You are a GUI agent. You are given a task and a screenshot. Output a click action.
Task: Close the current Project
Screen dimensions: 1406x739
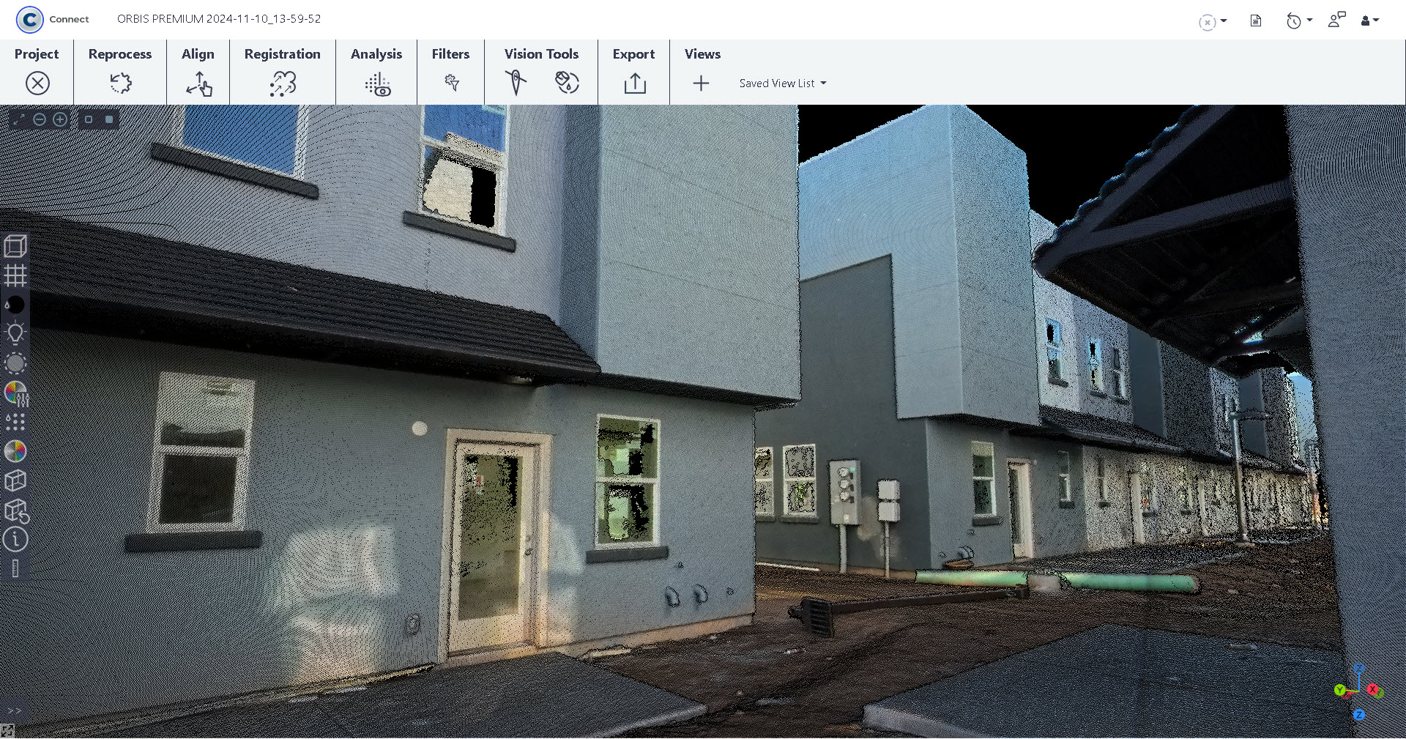coord(37,83)
